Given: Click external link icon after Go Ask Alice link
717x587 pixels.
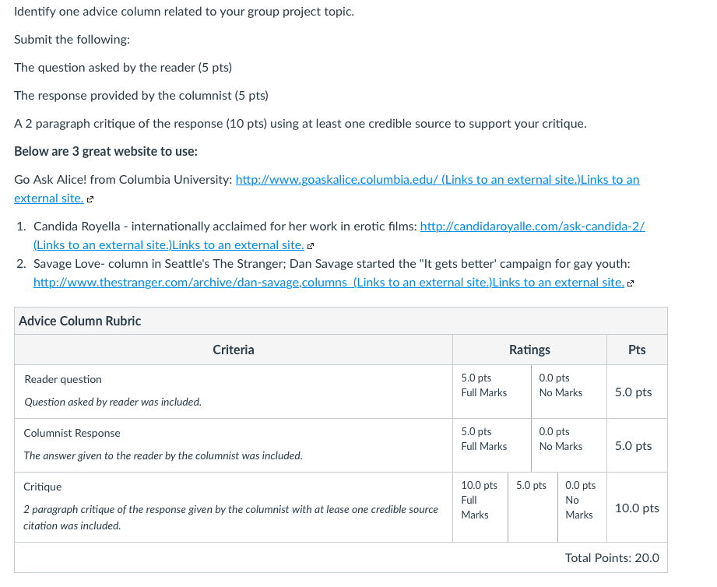Looking at the screenshot, I should 90,199.
